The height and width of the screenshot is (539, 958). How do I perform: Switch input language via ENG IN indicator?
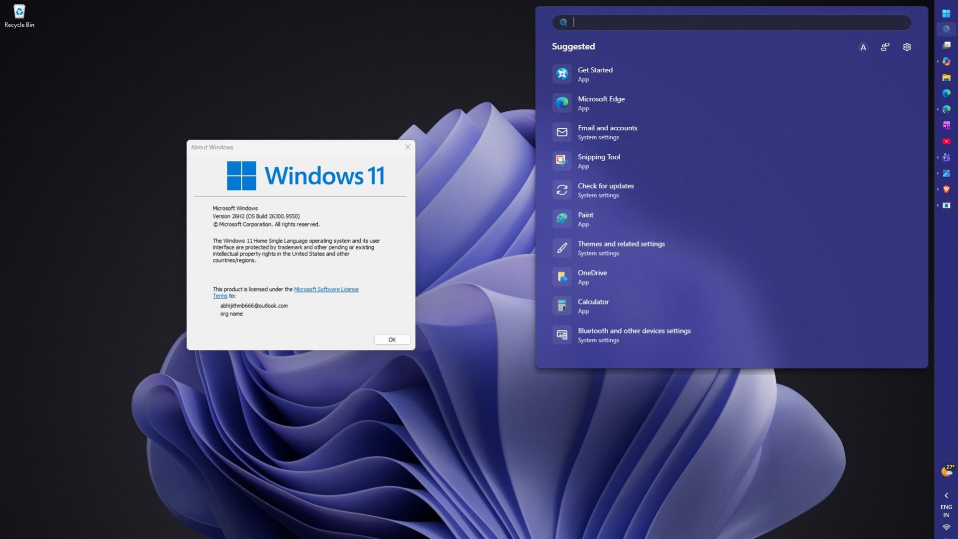pyautogui.click(x=946, y=511)
